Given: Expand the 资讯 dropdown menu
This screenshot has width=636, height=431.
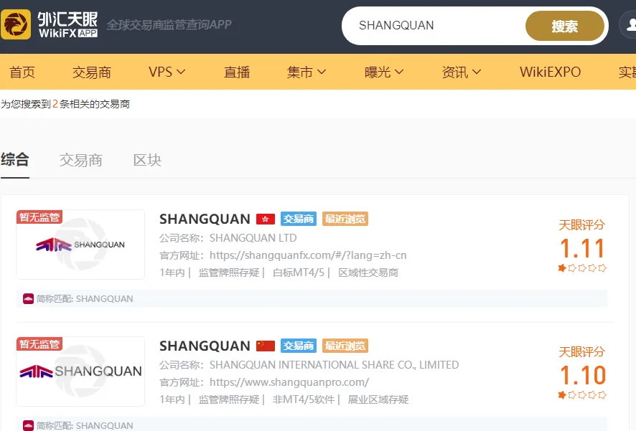Looking at the screenshot, I should (461, 72).
